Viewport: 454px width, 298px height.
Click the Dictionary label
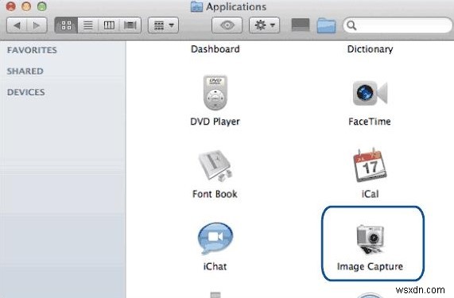370,49
